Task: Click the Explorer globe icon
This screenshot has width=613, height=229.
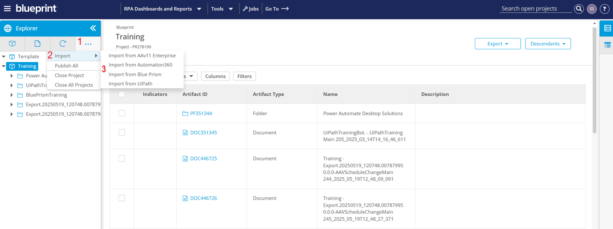Action: click(8, 28)
